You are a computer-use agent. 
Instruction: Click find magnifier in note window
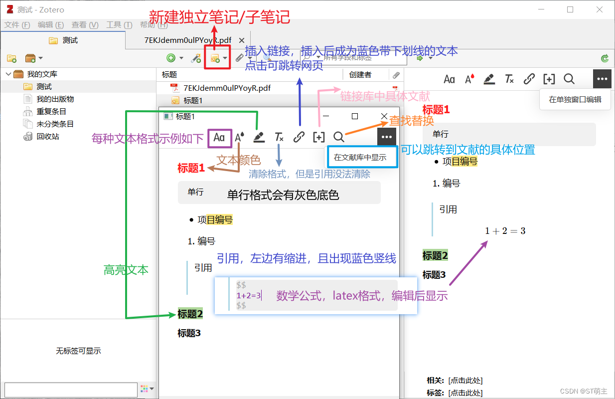click(339, 137)
